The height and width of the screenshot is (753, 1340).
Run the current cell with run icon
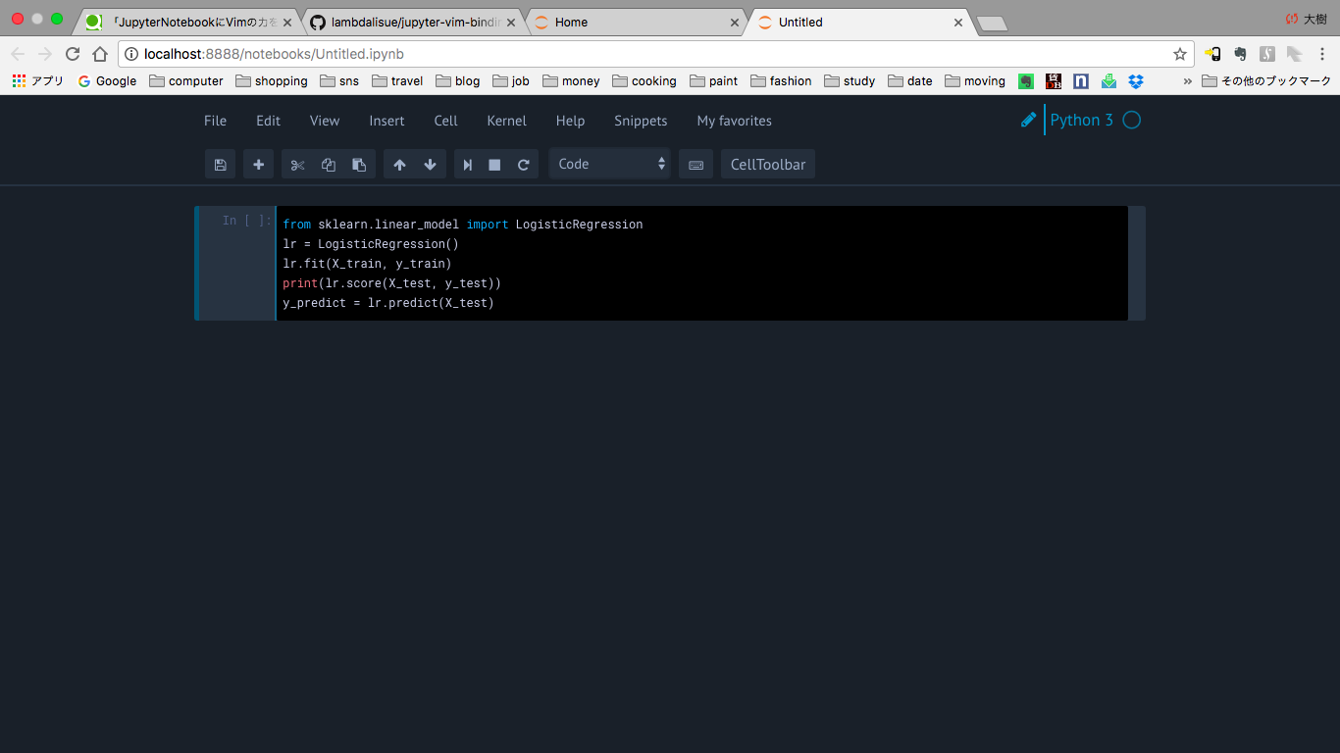tap(468, 165)
